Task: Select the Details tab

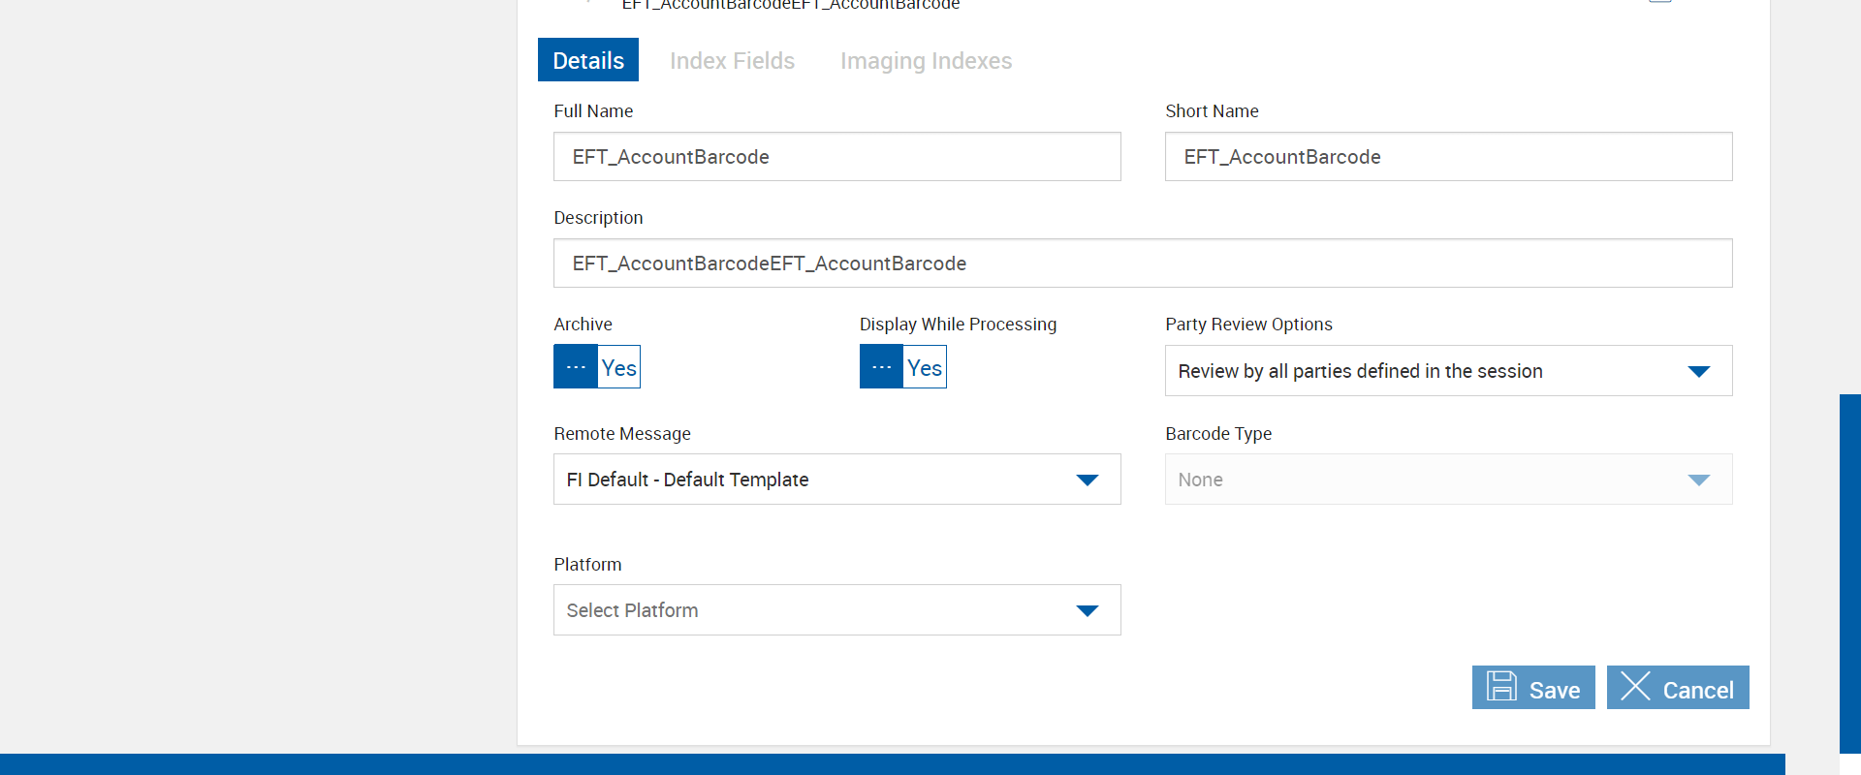Action: click(588, 61)
